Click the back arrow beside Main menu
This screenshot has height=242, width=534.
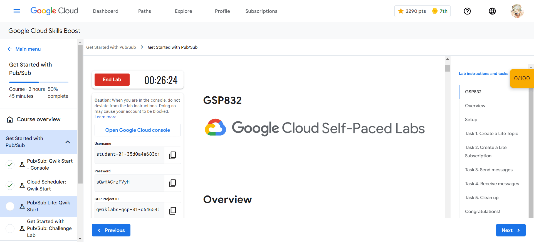(x=9, y=49)
